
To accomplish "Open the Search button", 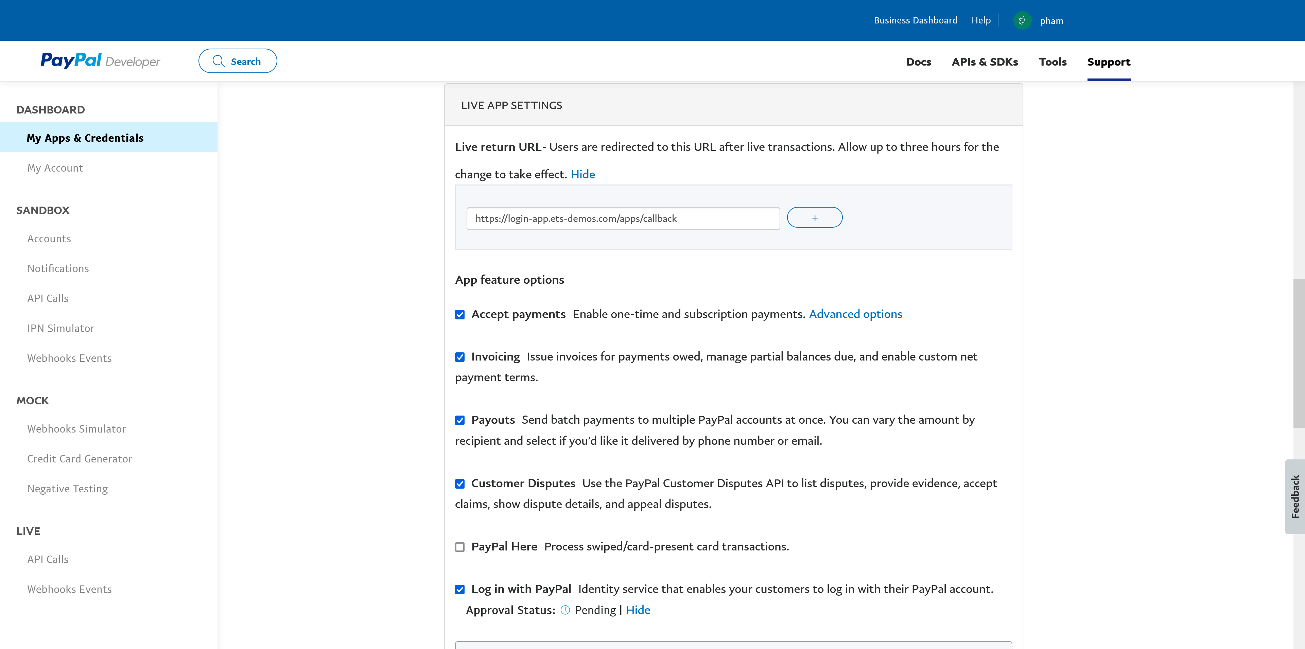I will (x=238, y=61).
